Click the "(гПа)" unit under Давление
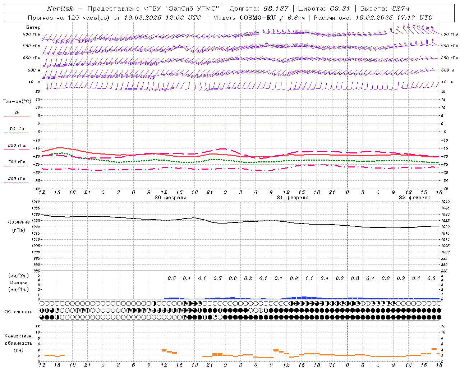 click(19, 230)
